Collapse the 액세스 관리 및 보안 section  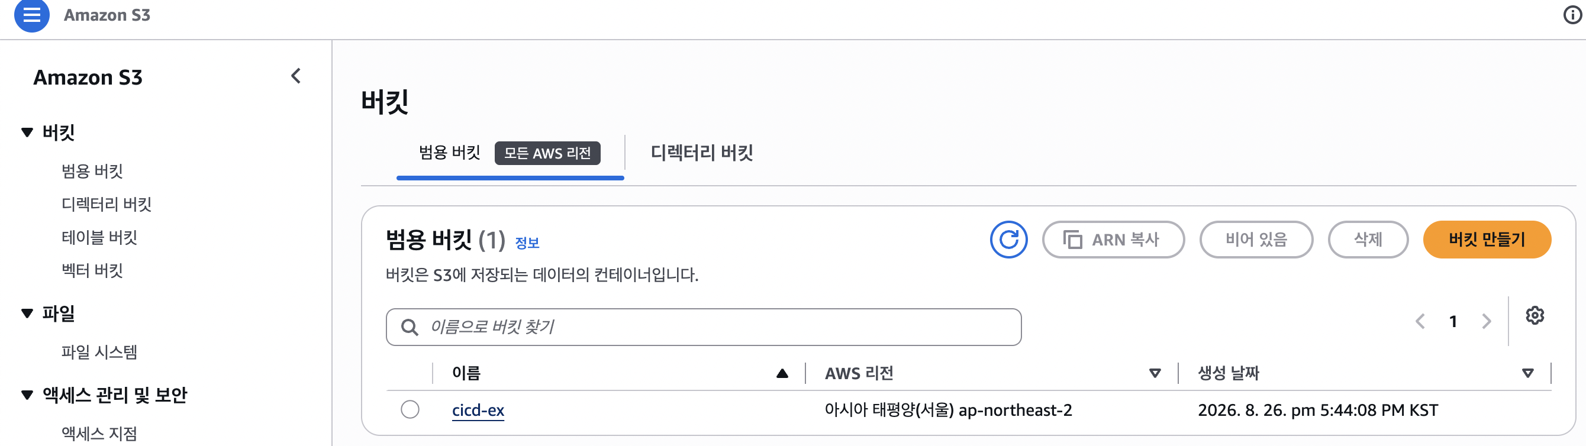(27, 395)
